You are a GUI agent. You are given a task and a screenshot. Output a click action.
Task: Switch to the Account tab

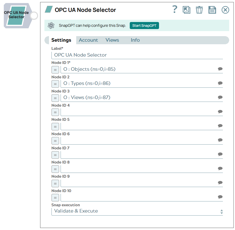click(x=88, y=40)
